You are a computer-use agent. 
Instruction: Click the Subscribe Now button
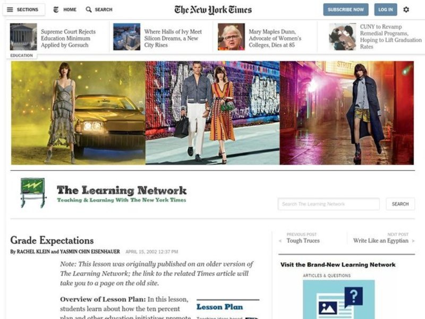click(346, 10)
